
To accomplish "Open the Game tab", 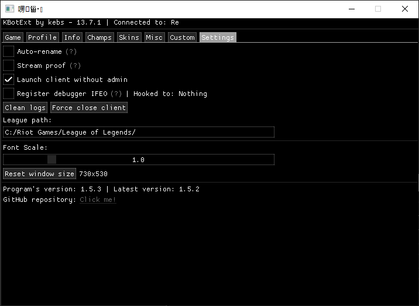I will coord(13,37).
